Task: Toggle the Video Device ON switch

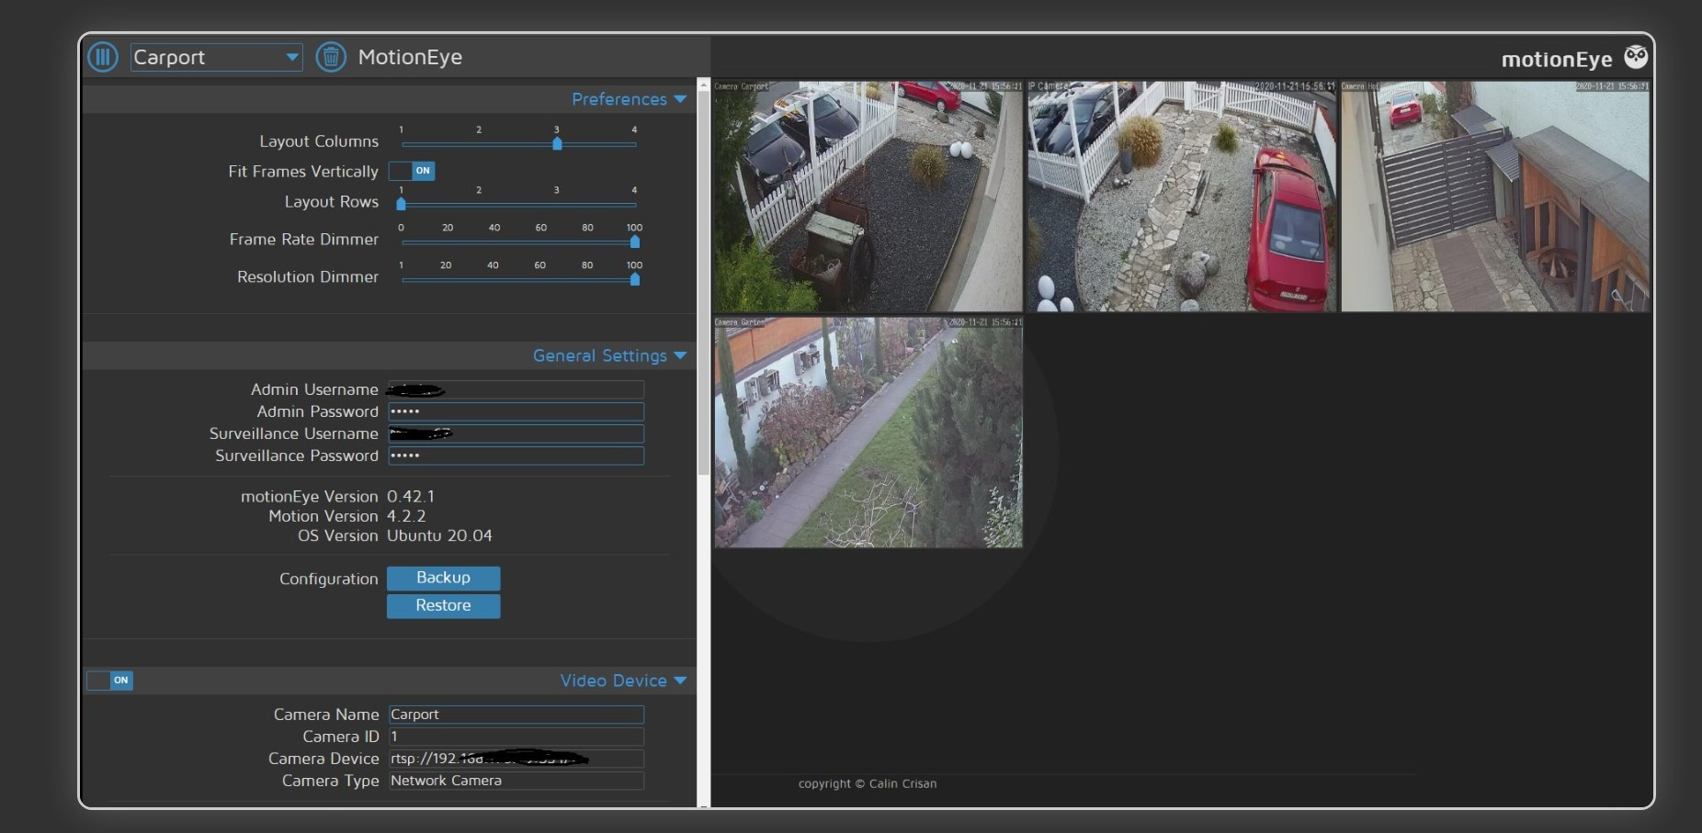Action: (x=110, y=681)
